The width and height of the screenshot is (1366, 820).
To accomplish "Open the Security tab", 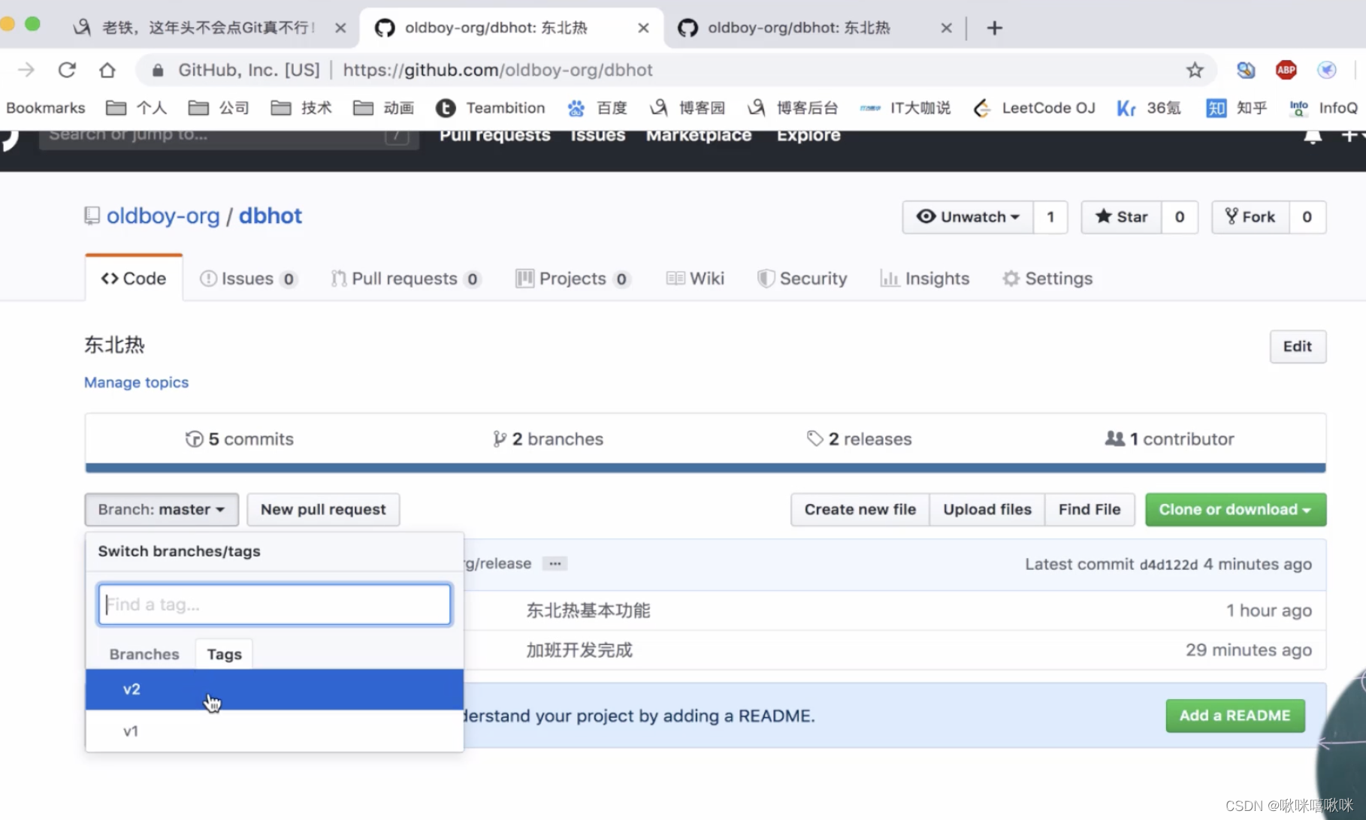I will [x=802, y=279].
